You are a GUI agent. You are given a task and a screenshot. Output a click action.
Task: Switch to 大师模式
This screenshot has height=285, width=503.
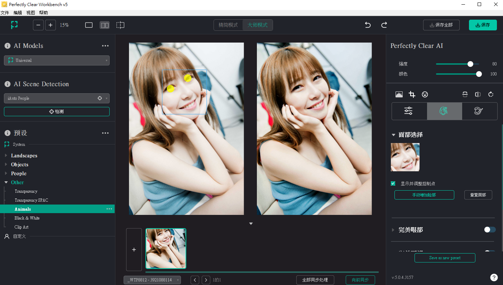(x=258, y=25)
